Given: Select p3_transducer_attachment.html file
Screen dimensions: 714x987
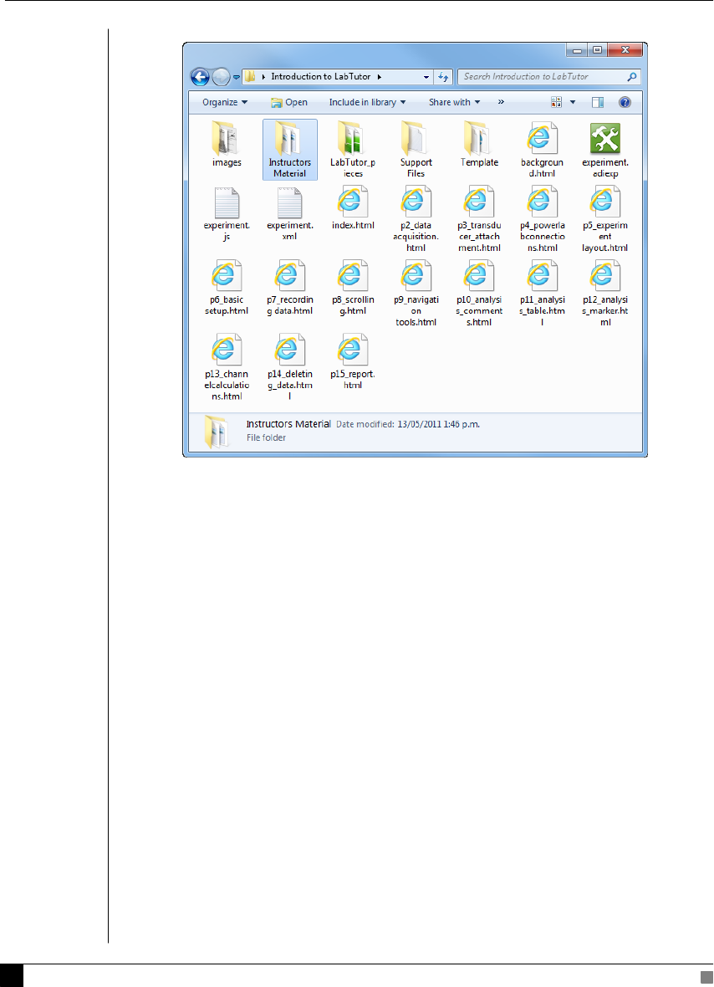Looking at the screenshot, I should pyautogui.click(x=479, y=219).
